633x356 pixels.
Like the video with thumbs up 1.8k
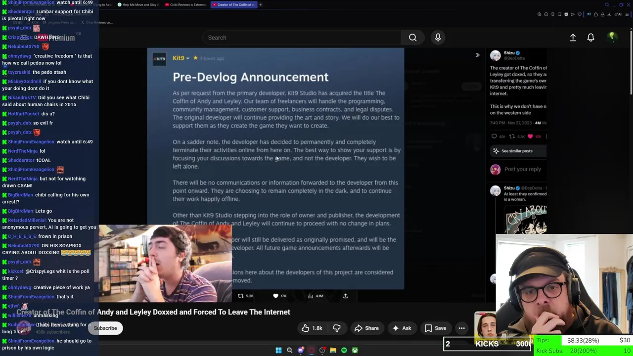coord(312,328)
